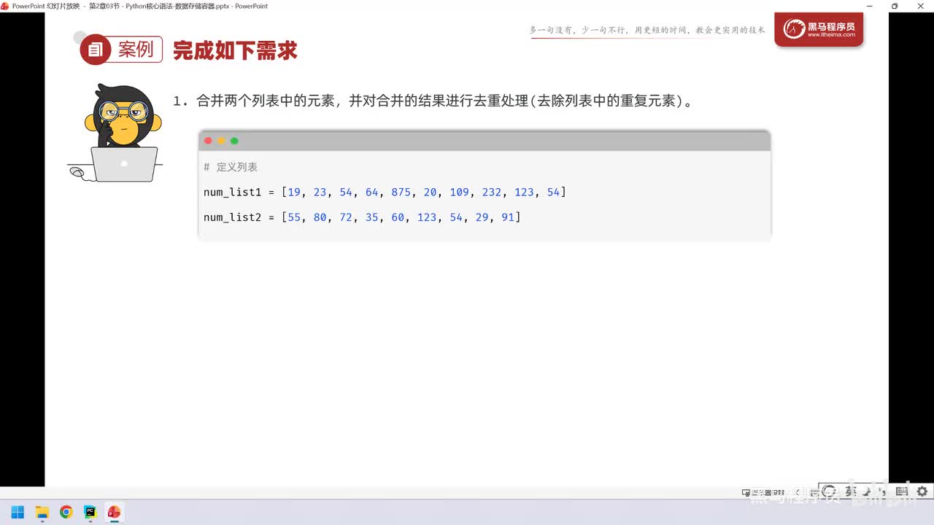Go to previous slide using arrow

[798, 492]
